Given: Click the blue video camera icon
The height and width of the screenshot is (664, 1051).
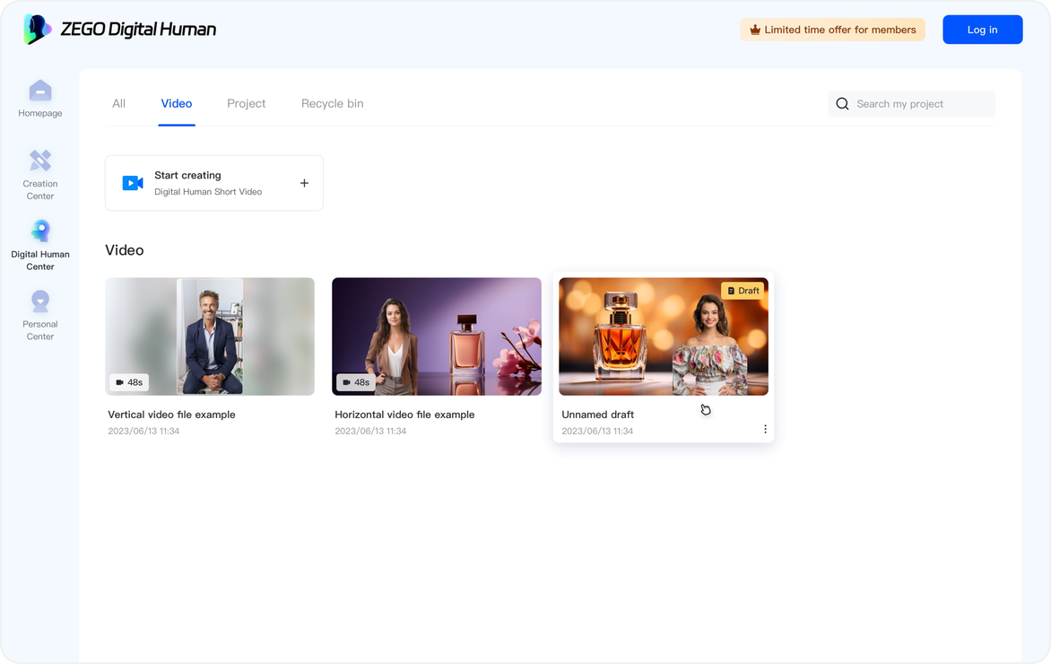Looking at the screenshot, I should click(x=133, y=183).
